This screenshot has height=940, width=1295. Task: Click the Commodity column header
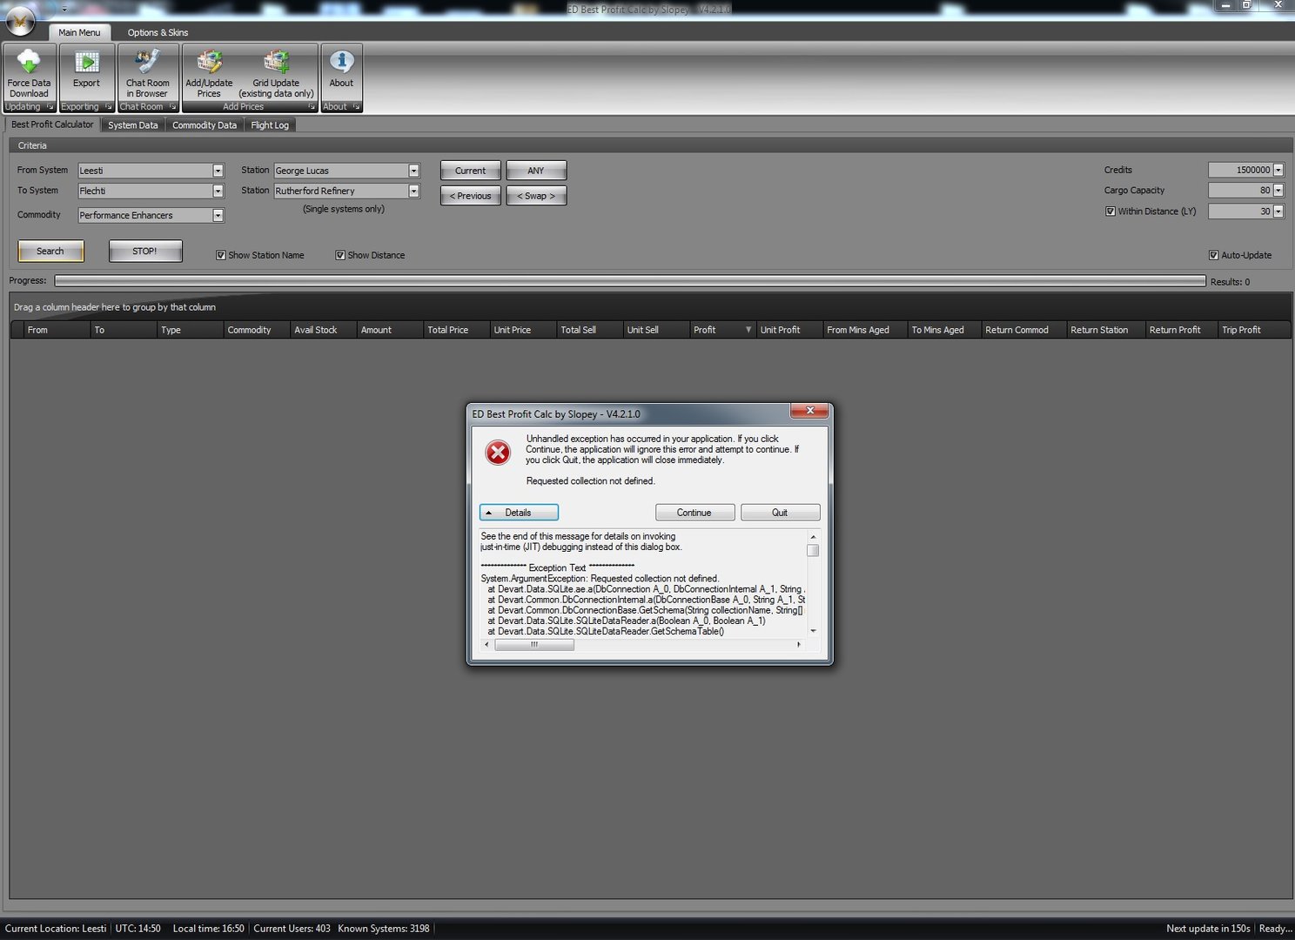click(256, 330)
